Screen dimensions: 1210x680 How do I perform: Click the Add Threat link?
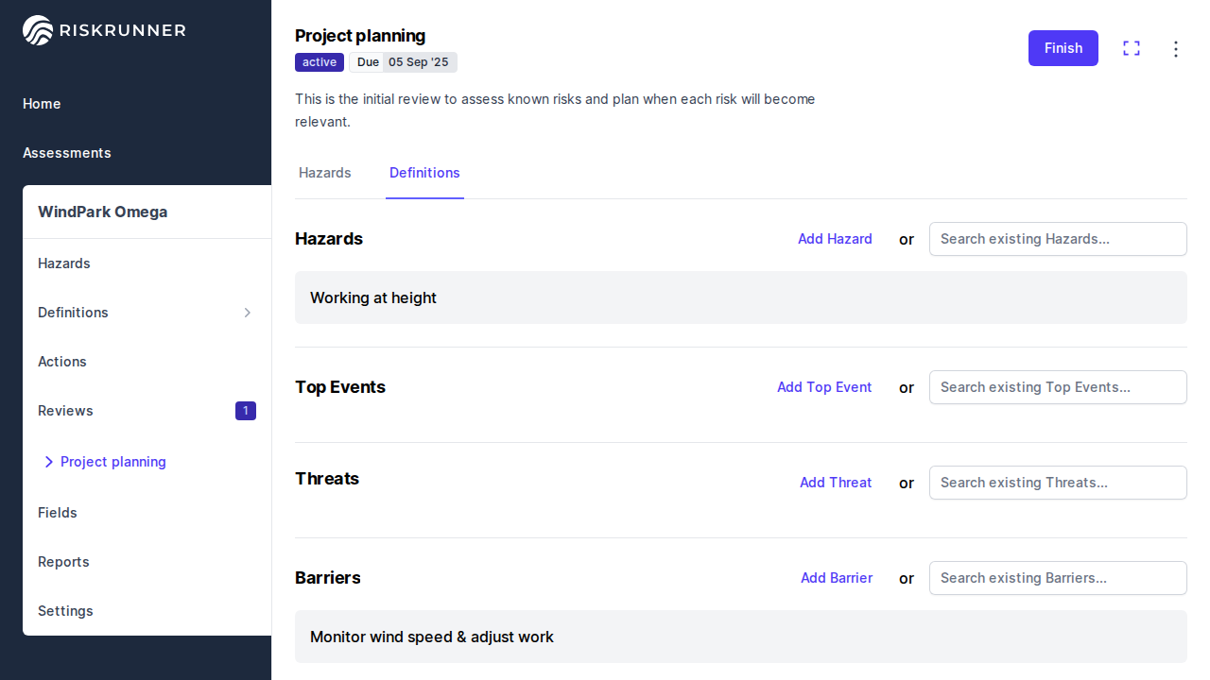click(x=836, y=483)
